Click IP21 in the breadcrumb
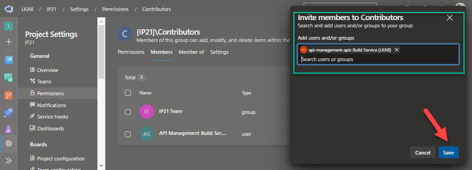Screen dimensions: 472x170 click(52, 9)
